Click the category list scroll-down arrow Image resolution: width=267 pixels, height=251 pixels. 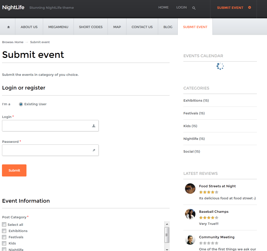tap(167, 250)
